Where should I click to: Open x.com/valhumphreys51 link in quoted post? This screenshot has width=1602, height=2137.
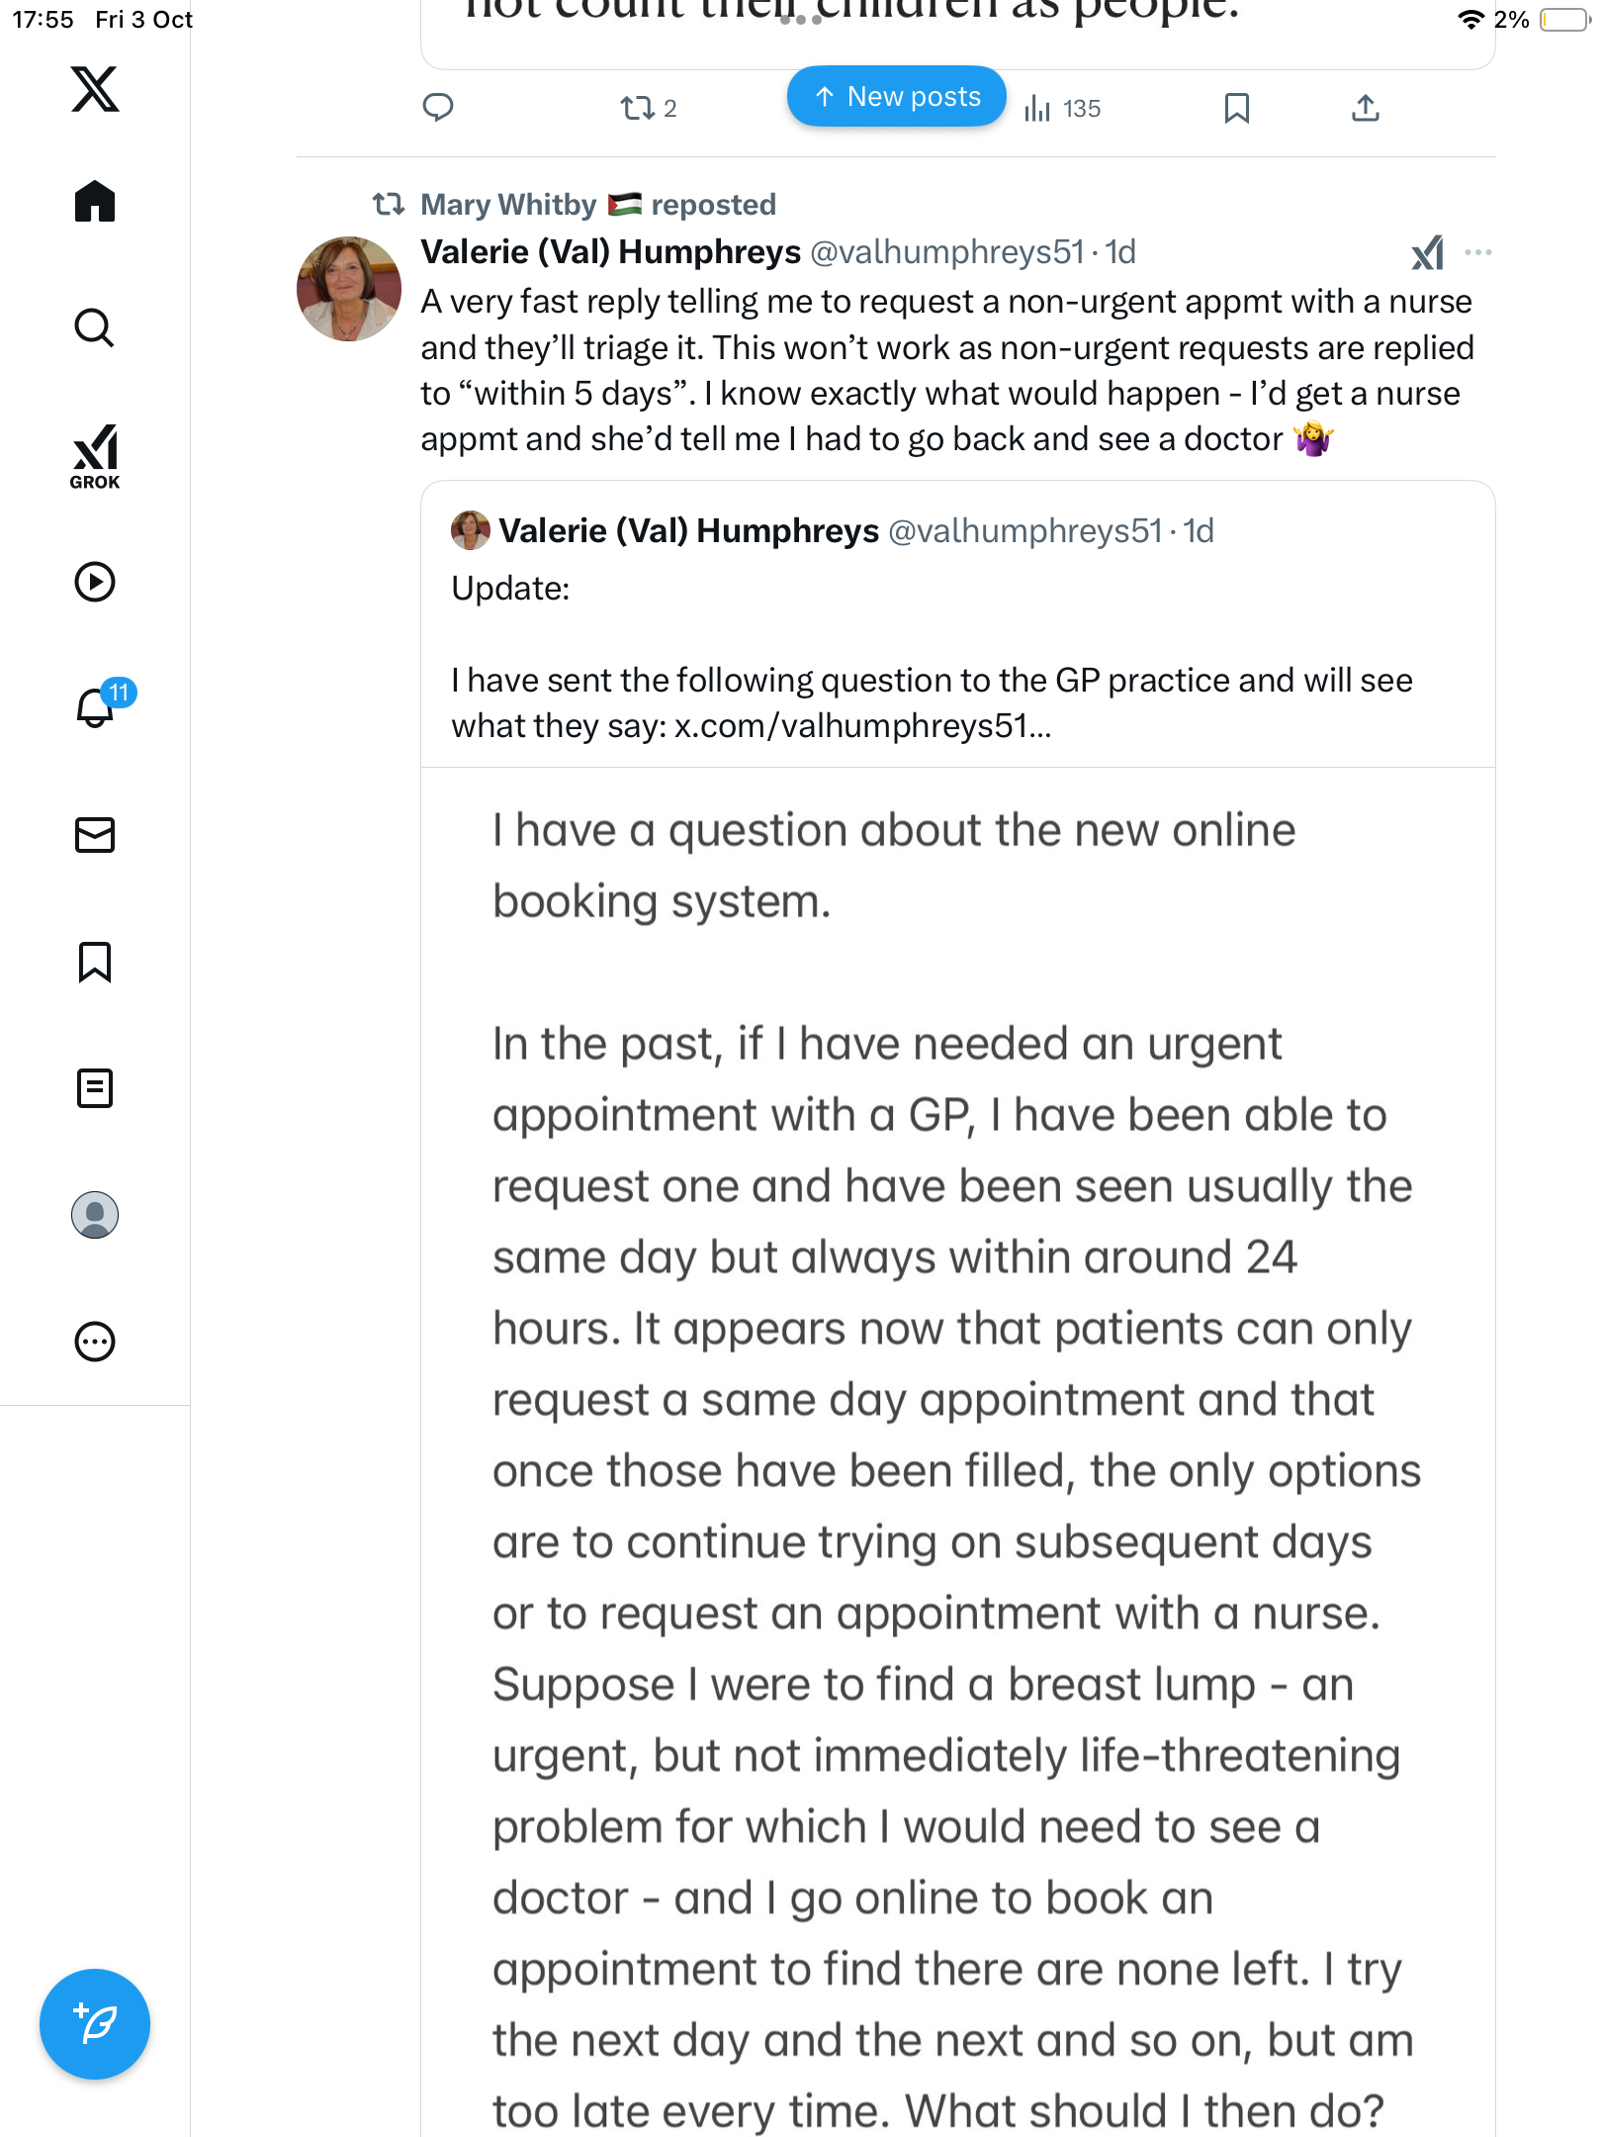pyautogui.click(x=861, y=726)
